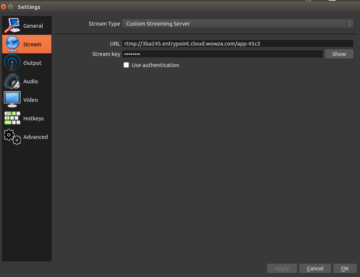Image resolution: width=360 pixels, height=277 pixels.
Task: Click the gray maximize button in the title bar
Action: (11, 7)
